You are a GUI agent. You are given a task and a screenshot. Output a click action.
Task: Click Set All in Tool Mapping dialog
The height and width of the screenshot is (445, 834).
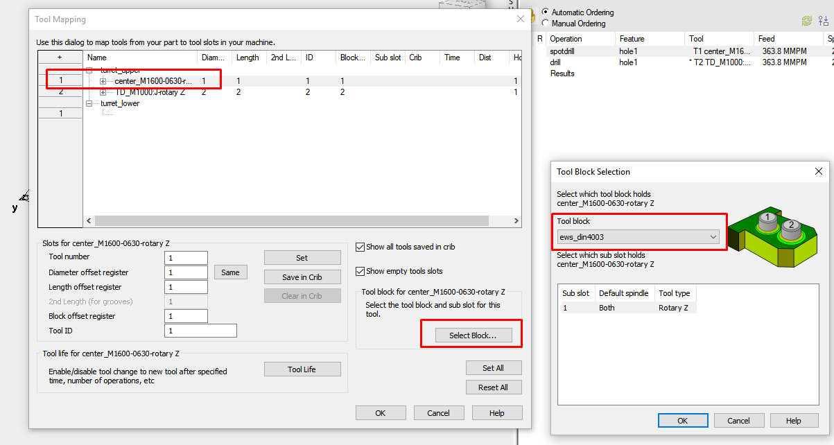[494, 367]
